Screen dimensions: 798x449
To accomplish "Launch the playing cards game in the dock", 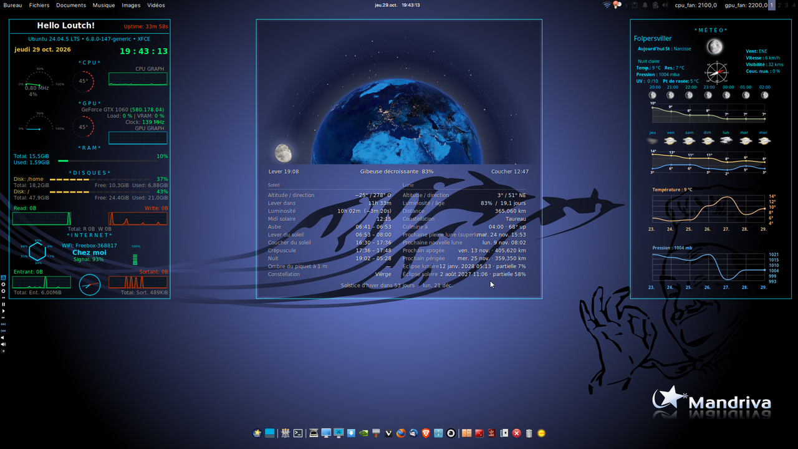I will tap(504, 433).
